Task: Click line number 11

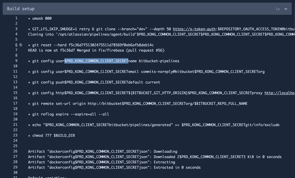Action: (x=15, y=71)
